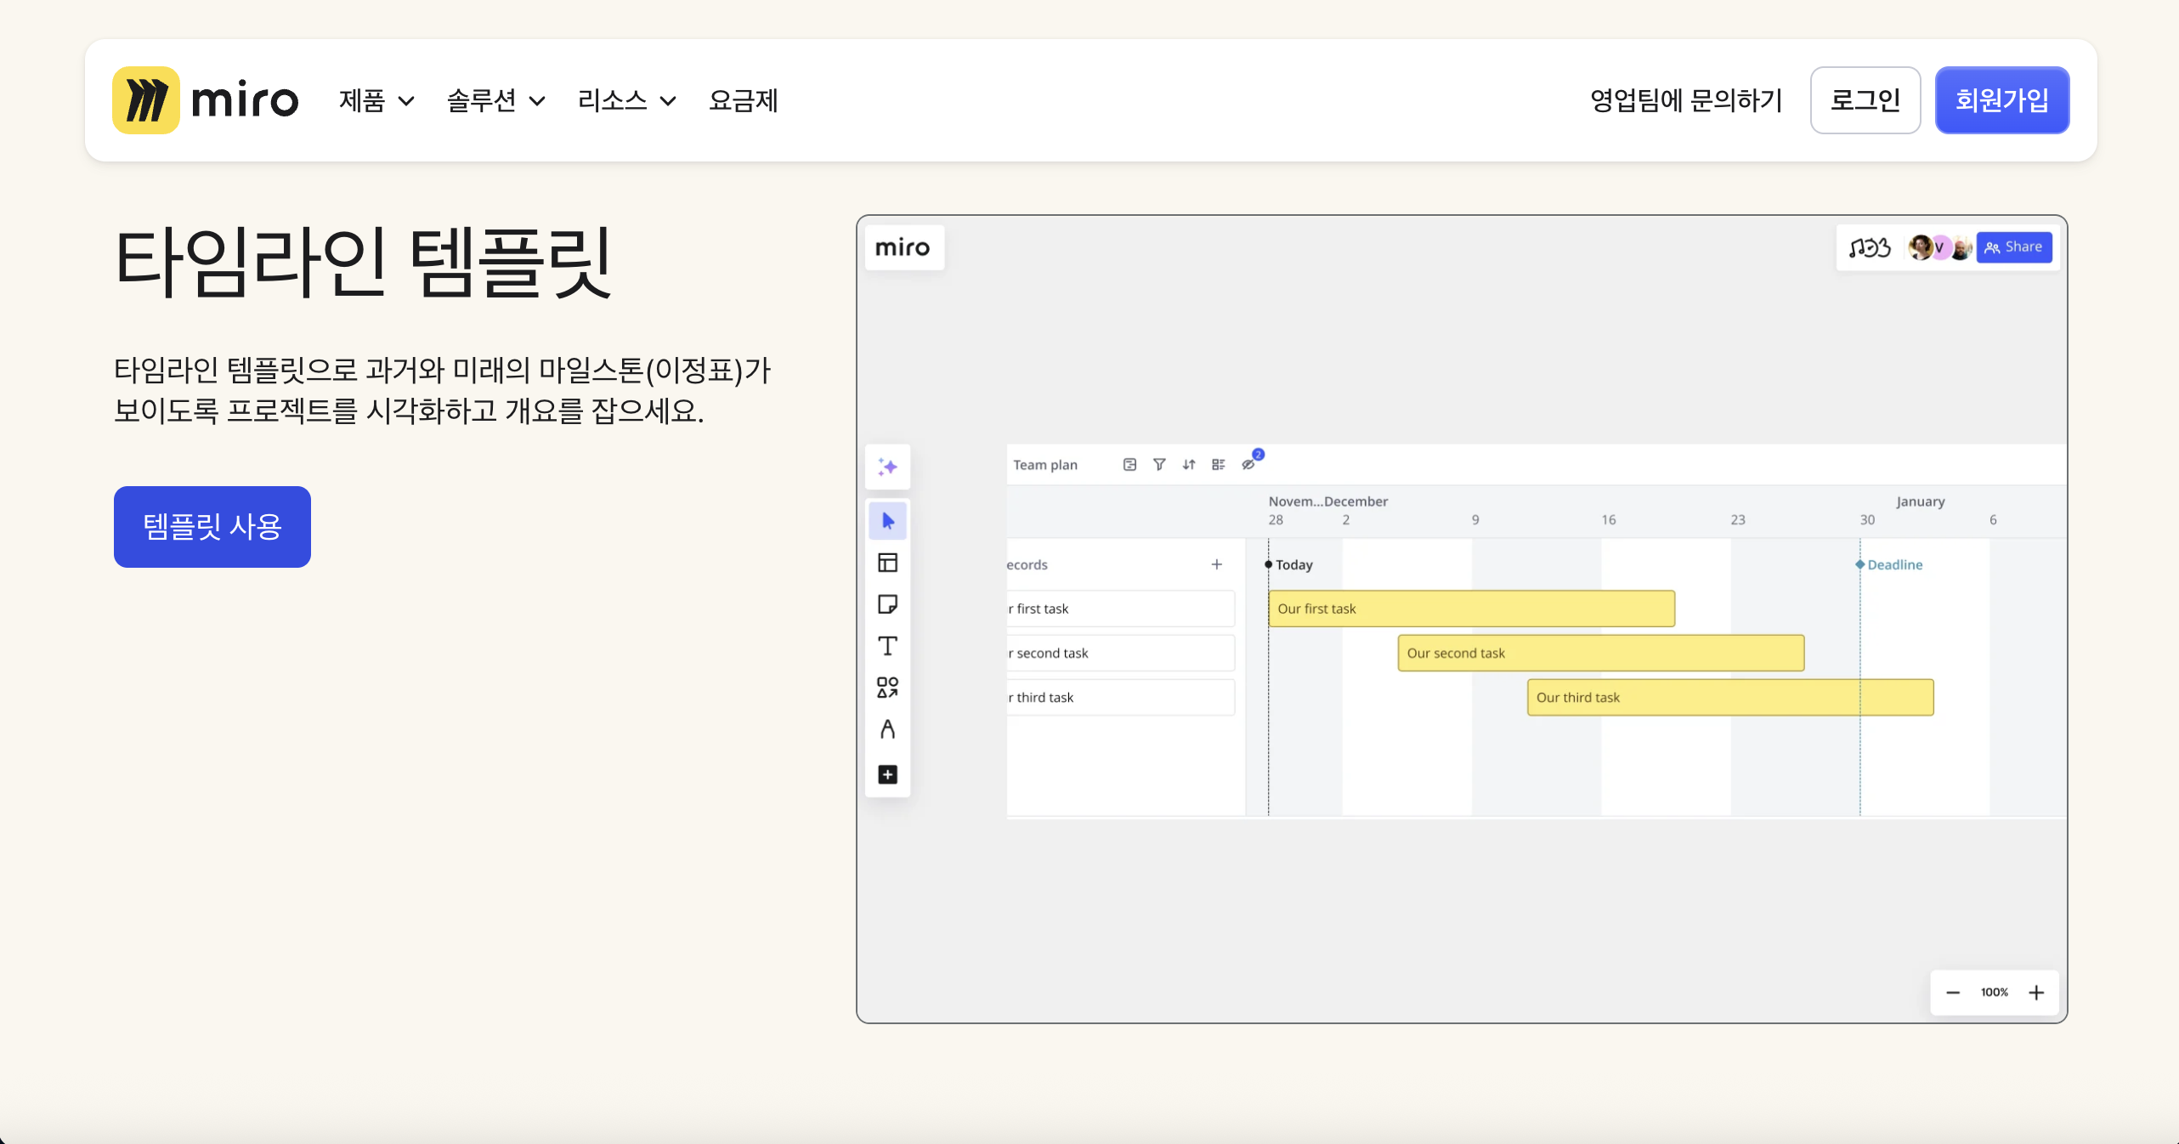Click the filter funnel icon in Team plan
2179x1144 pixels.
1159,464
